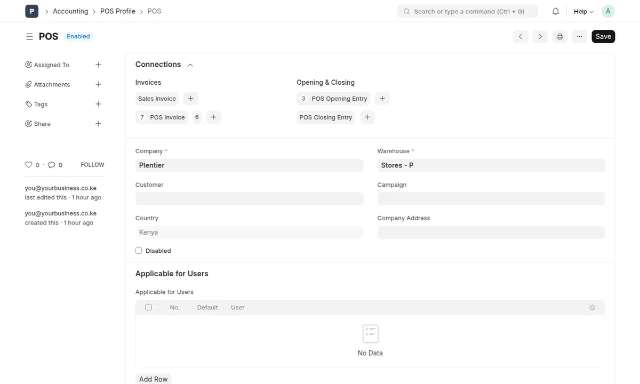This screenshot has width=640, height=384.
Task: Create new POS Closing Entry with plus
Action: click(x=367, y=117)
